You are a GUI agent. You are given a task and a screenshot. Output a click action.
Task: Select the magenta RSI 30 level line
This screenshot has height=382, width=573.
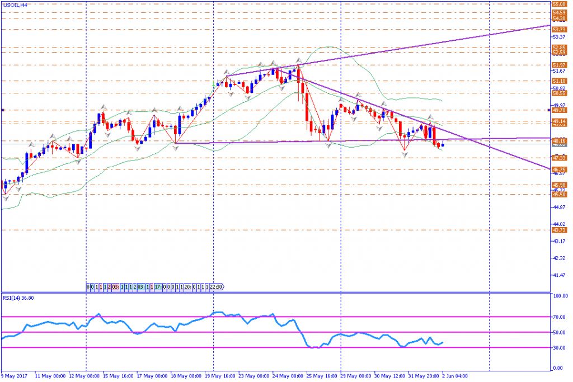point(276,348)
